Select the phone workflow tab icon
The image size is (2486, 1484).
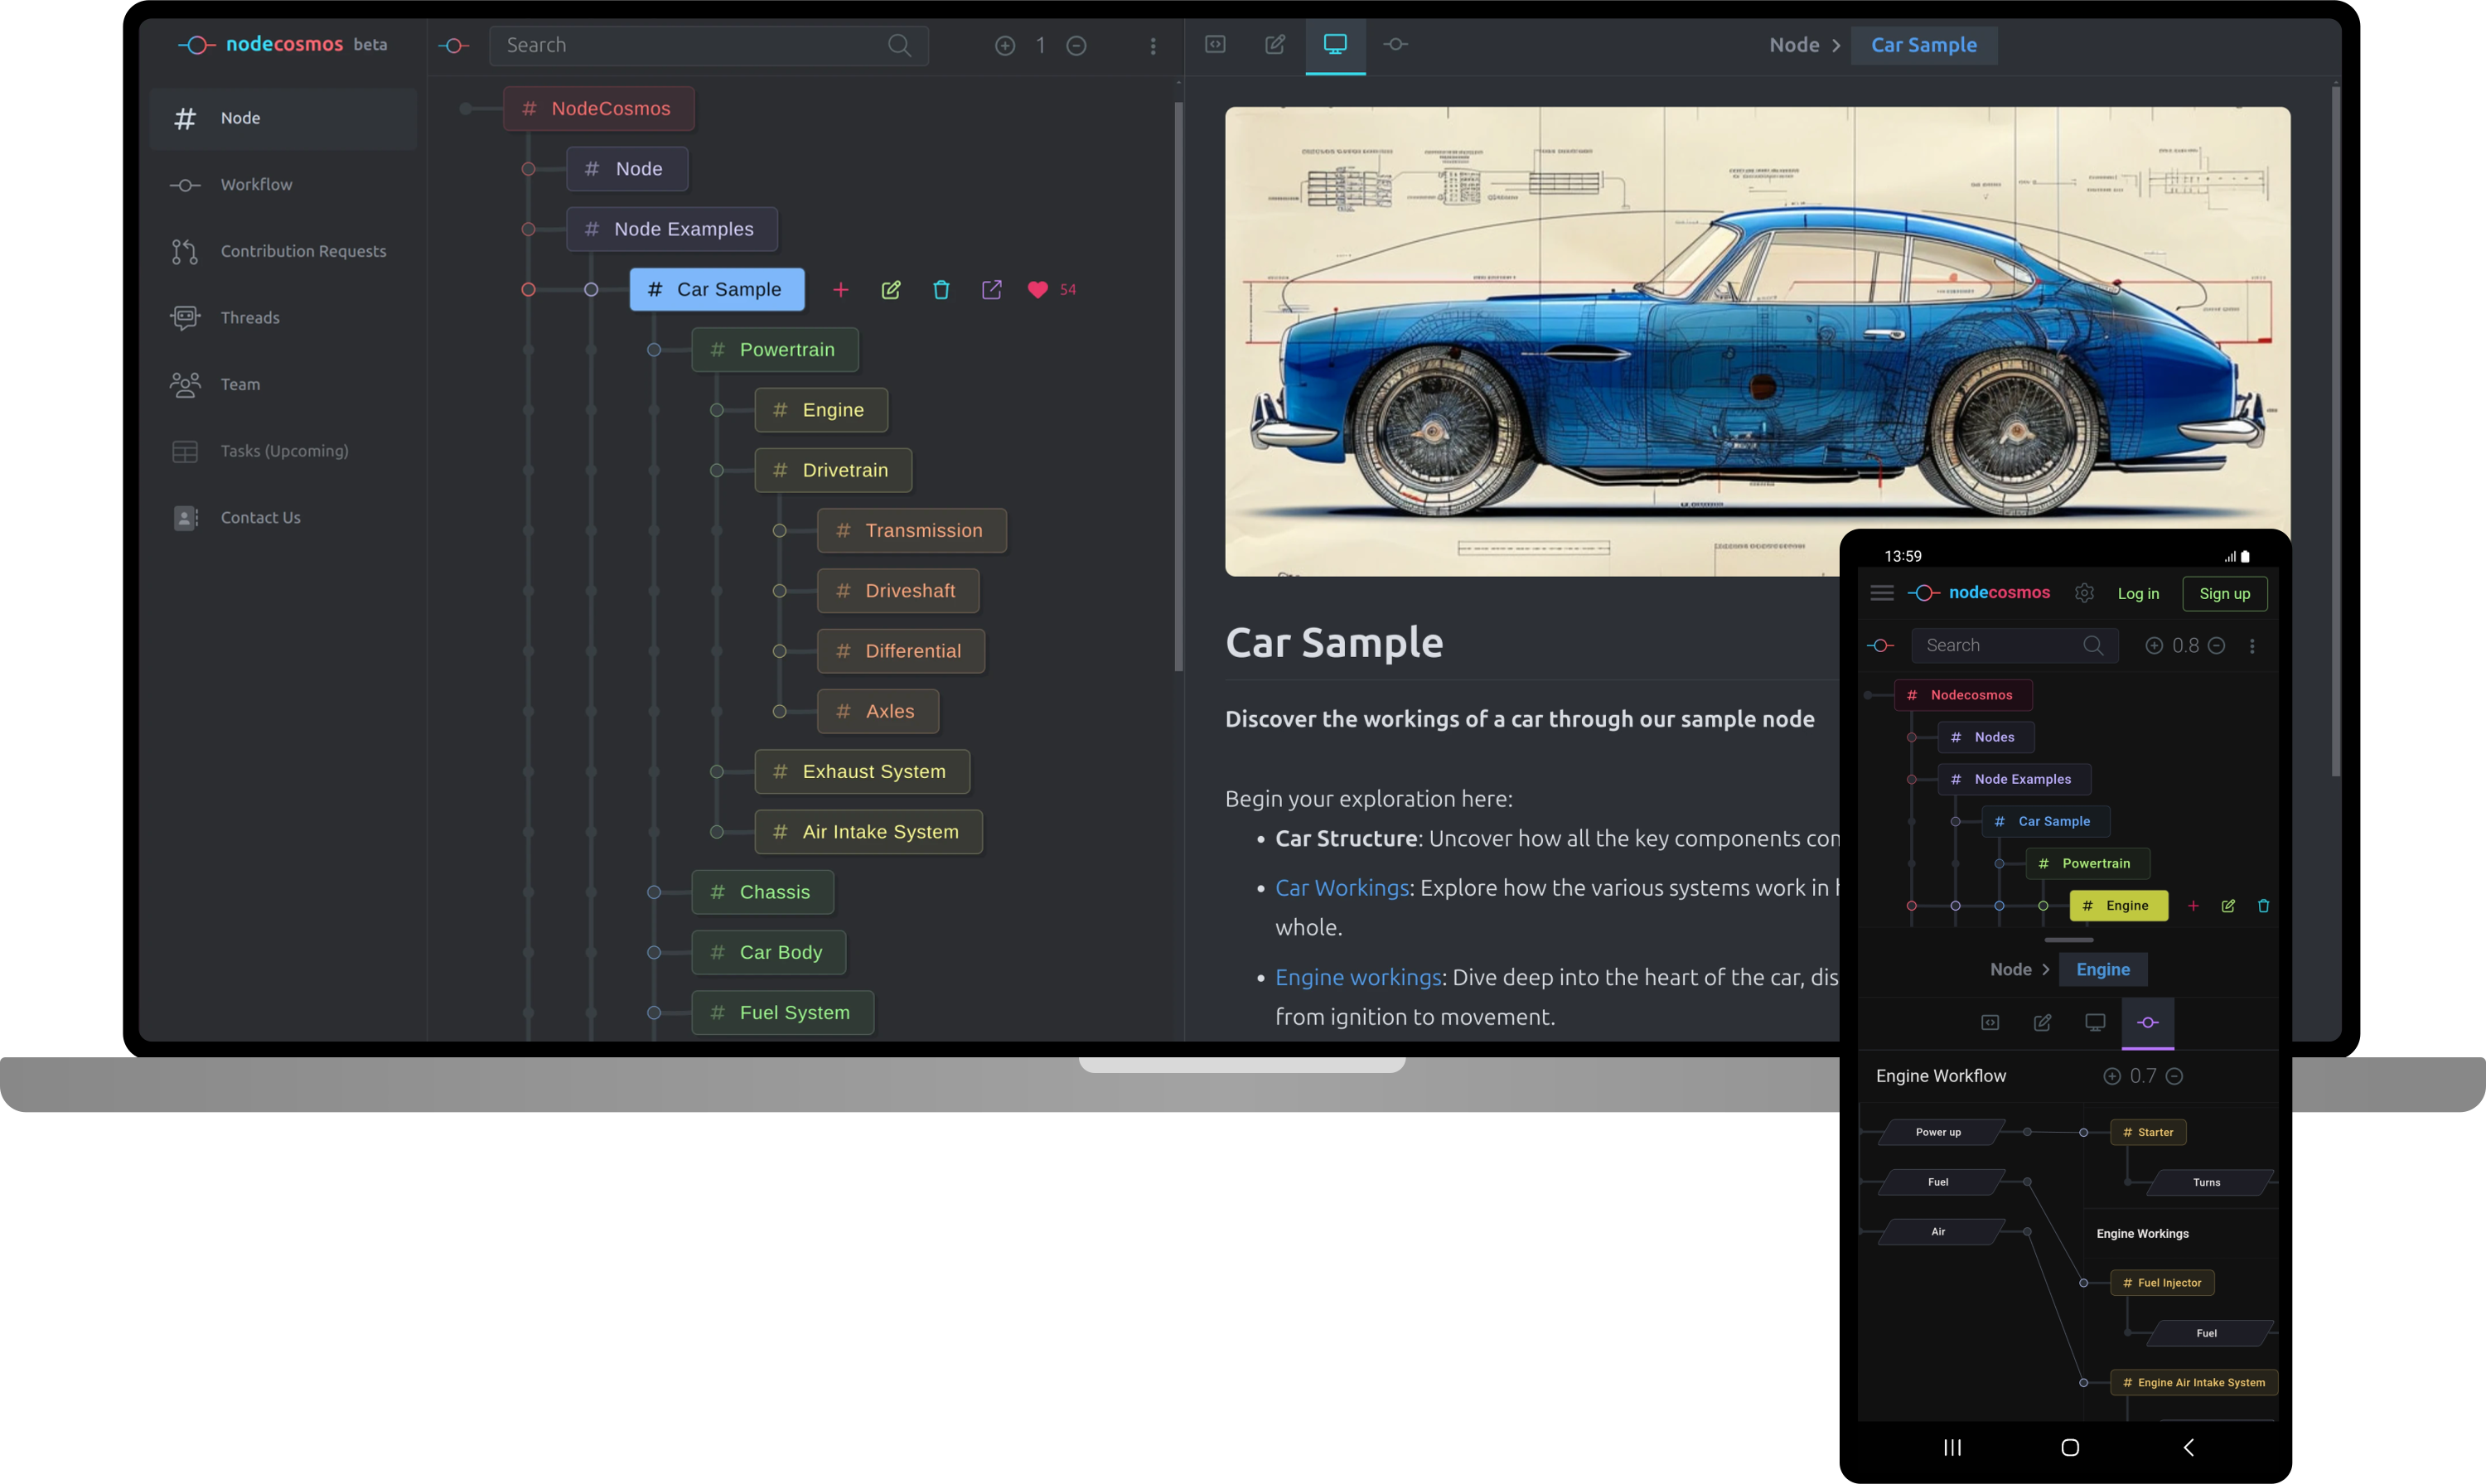[2148, 1022]
